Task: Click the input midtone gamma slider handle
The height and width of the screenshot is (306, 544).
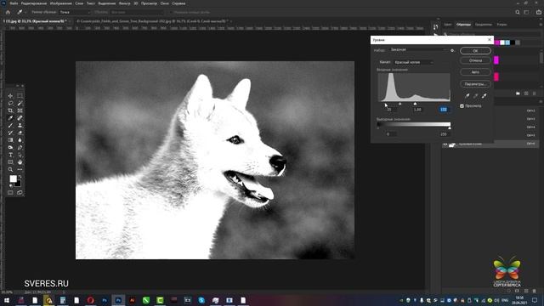Action: click(400, 104)
